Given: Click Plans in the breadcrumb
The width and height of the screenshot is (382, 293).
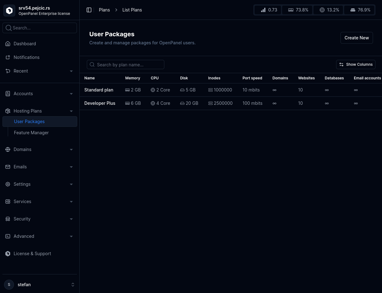Looking at the screenshot, I should [104, 10].
